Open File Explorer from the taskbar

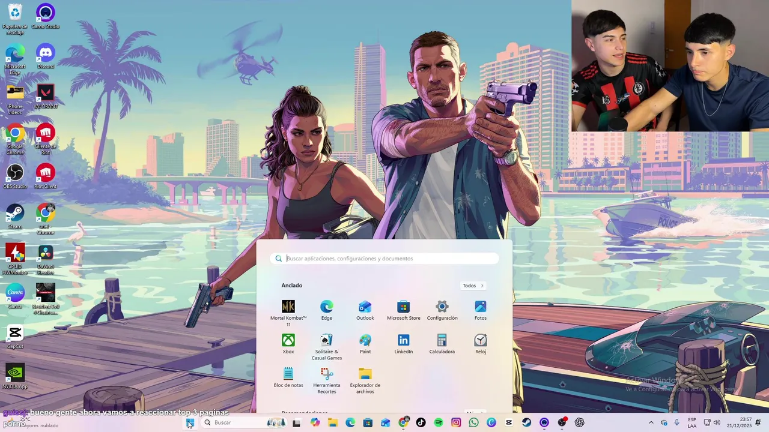click(333, 423)
